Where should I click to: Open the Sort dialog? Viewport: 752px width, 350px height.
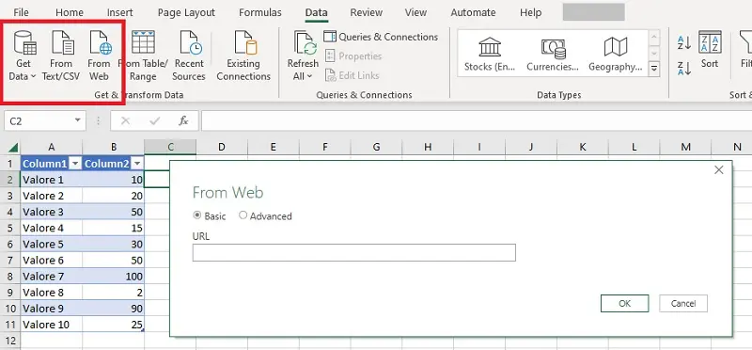710,50
